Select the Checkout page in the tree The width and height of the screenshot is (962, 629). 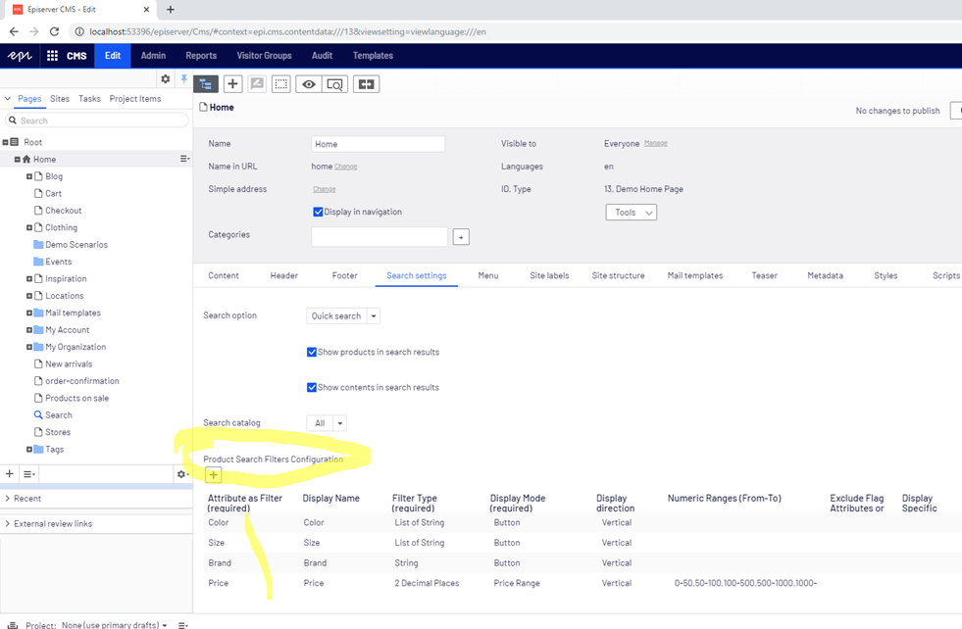tap(63, 211)
